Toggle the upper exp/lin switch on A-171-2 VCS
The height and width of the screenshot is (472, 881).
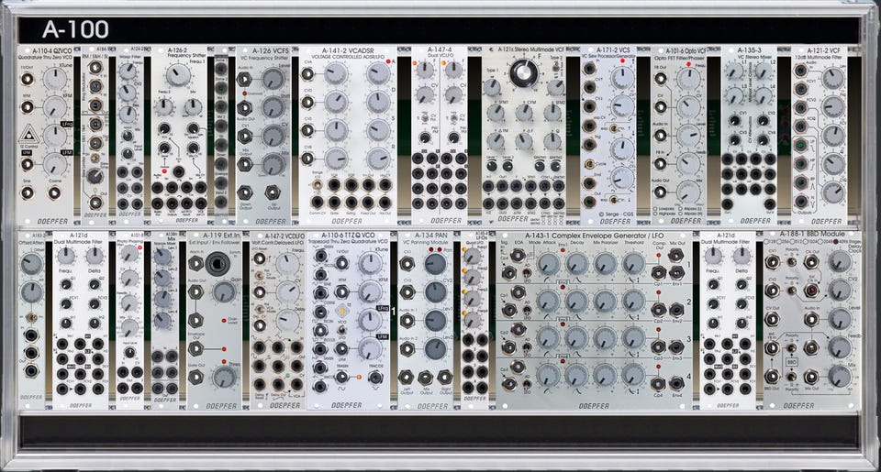pyautogui.click(x=614, y=128)
